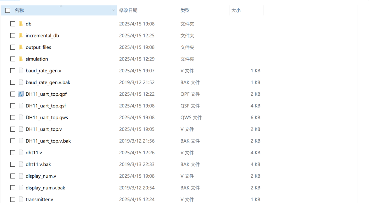Check the box for dht11.v

(x=13, y=153)
